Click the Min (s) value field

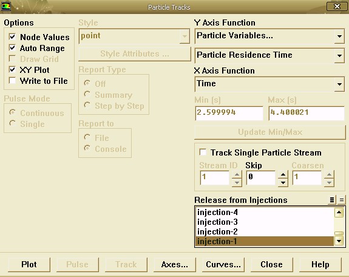pyautogui.click(x=229, y=113)
